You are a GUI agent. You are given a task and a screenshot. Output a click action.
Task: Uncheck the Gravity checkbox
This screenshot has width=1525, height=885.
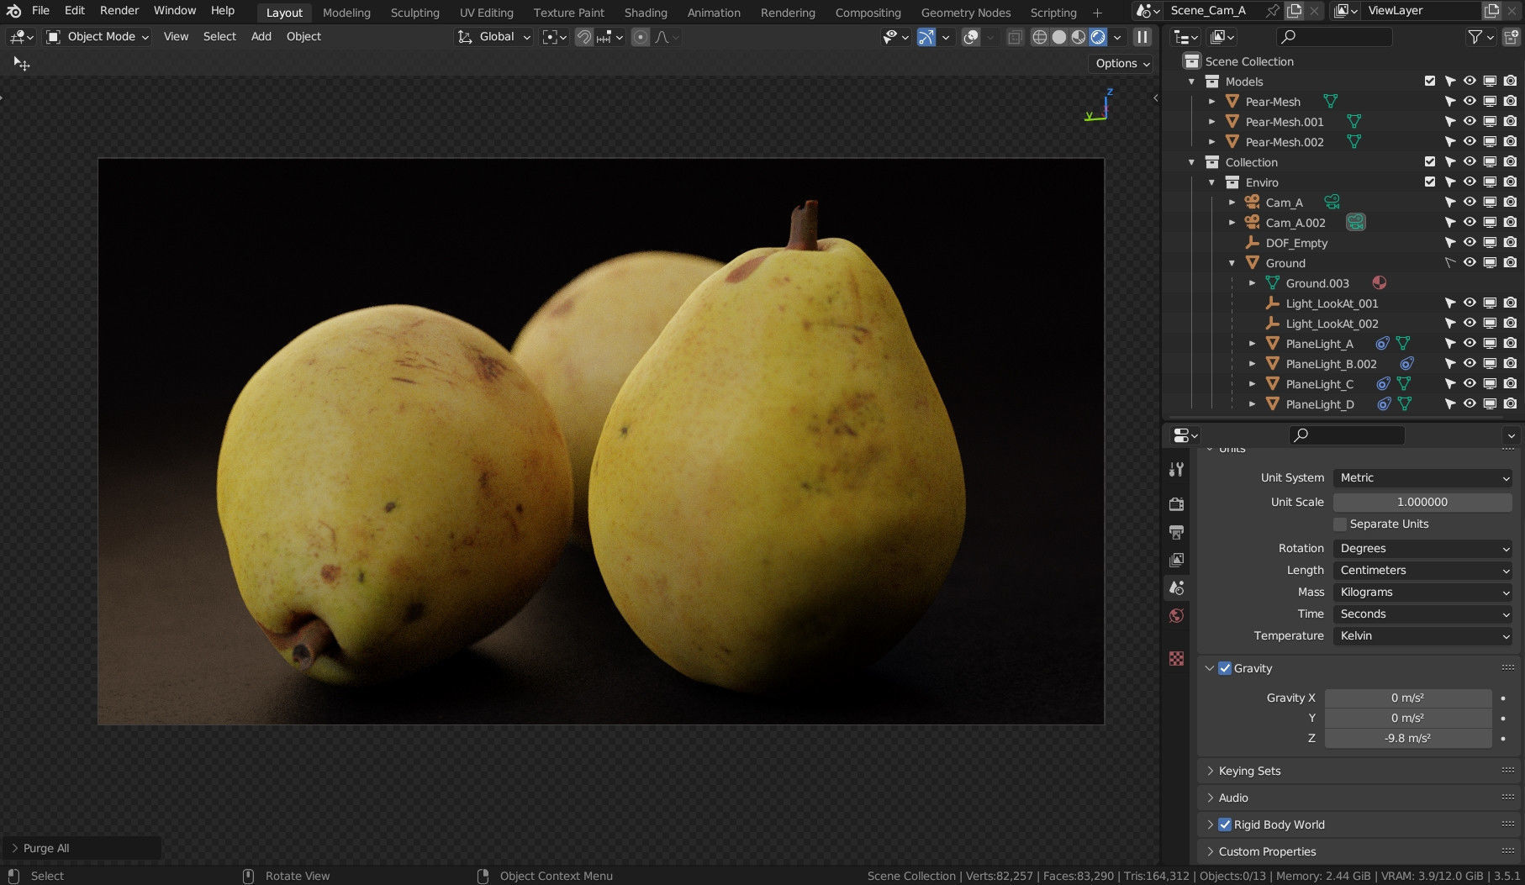(1225, 669)
